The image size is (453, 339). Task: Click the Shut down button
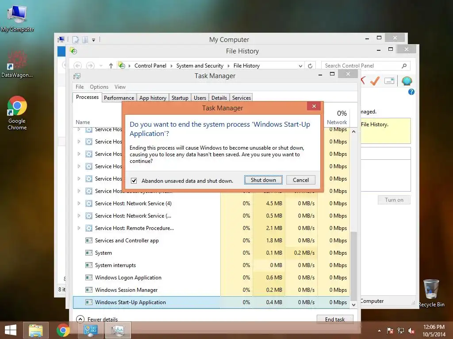coord(263,180)
